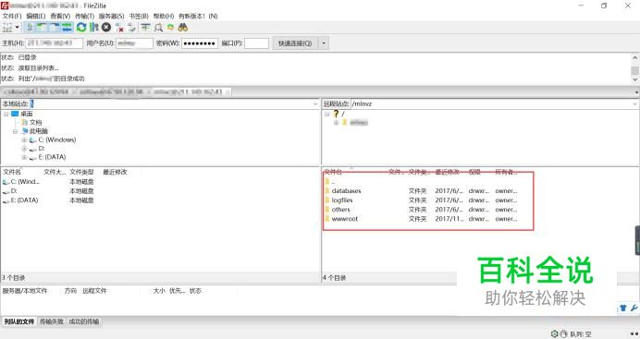Sort local list by 最近修改 column

coord(115,172)
